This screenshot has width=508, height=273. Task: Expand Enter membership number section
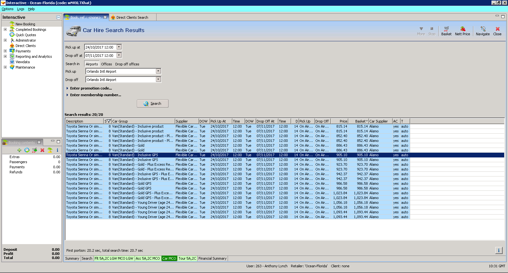point(94,95)
